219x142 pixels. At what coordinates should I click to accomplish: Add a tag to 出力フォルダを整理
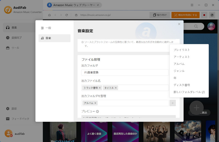(173, 103)
